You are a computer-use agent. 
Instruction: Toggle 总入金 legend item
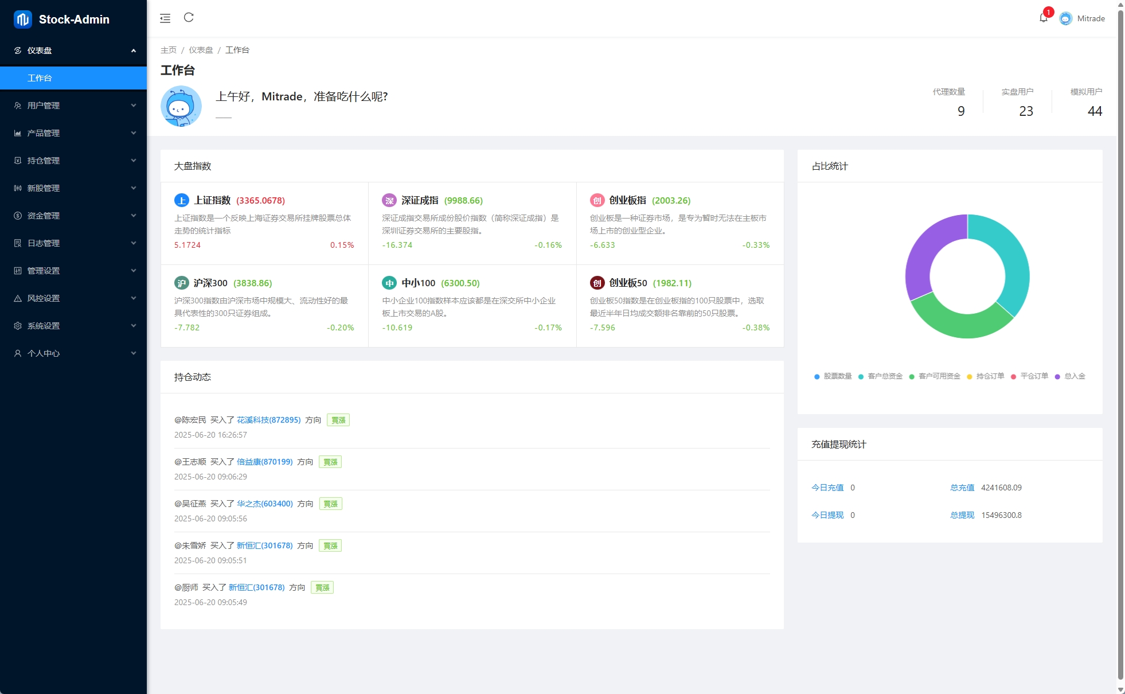tap(1070, 376)
